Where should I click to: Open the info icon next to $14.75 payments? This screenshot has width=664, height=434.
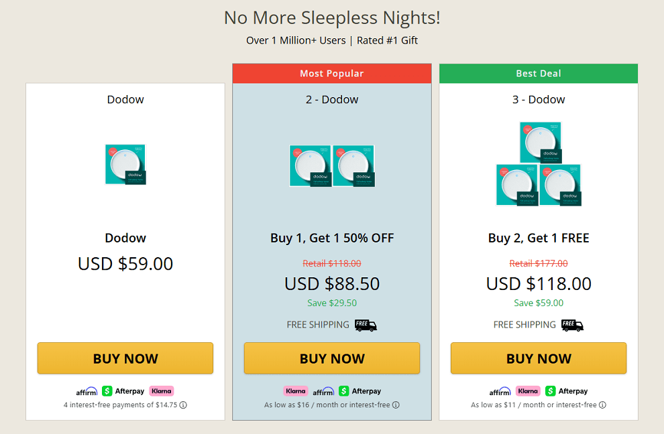(x=182, y=405)
